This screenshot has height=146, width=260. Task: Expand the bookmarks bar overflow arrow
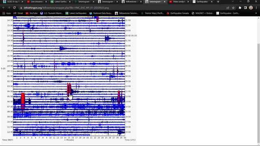(x=256, y=13)
